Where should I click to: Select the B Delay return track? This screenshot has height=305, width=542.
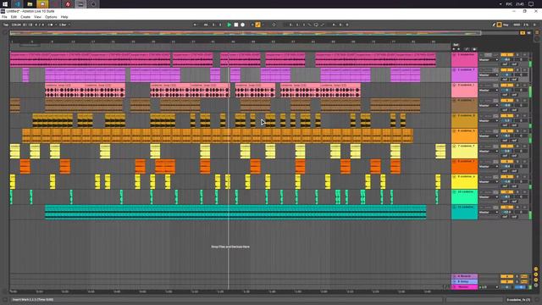coord(465,281)
